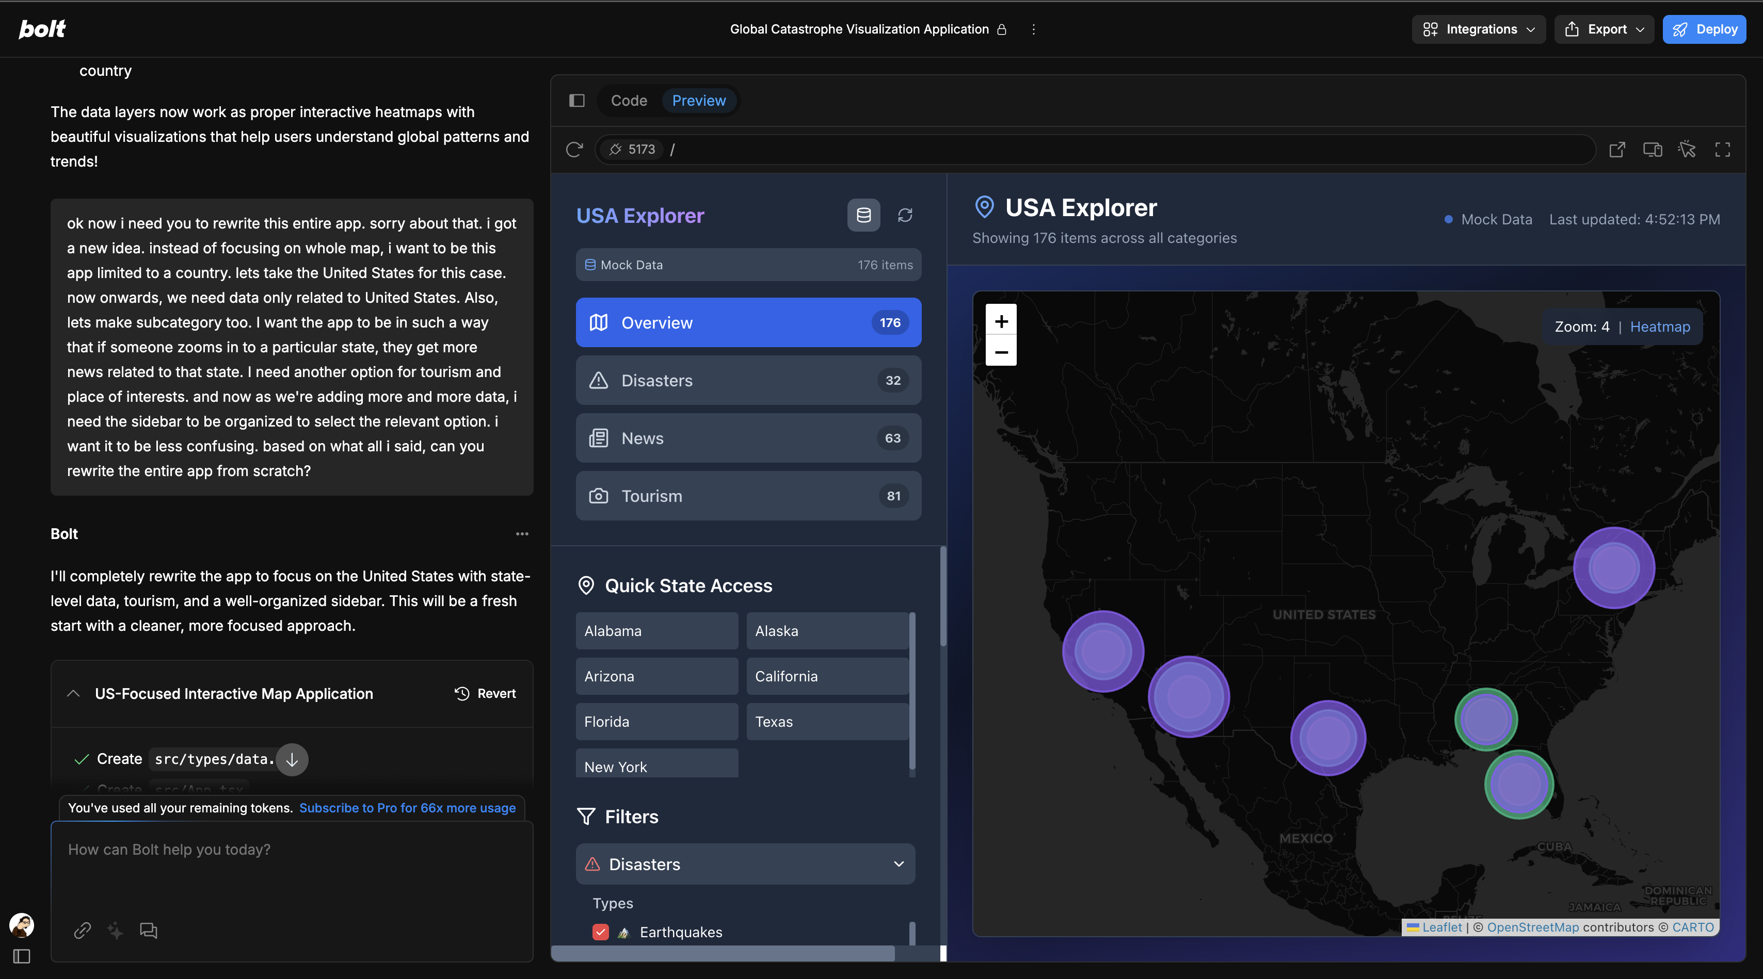Uncheck the Earthquakes checkbox

click(x=600, y=932)
